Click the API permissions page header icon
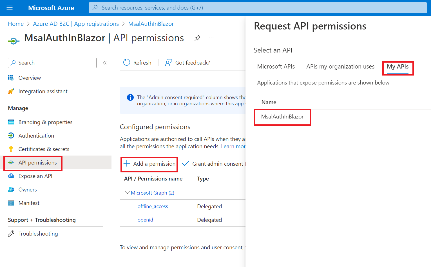The image size is (431, 267). (x=14, y=41)
